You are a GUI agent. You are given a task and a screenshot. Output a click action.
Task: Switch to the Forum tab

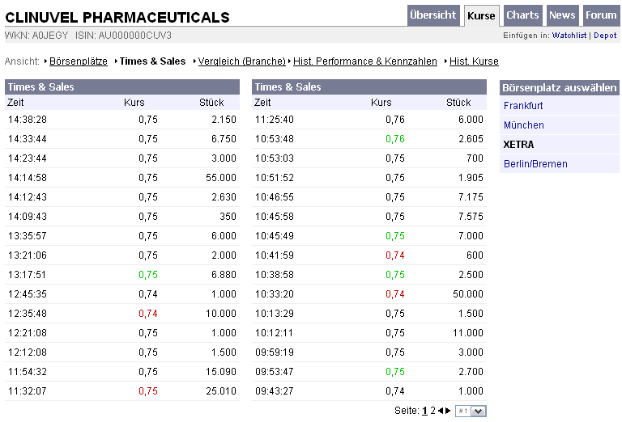tap(601, 15)
